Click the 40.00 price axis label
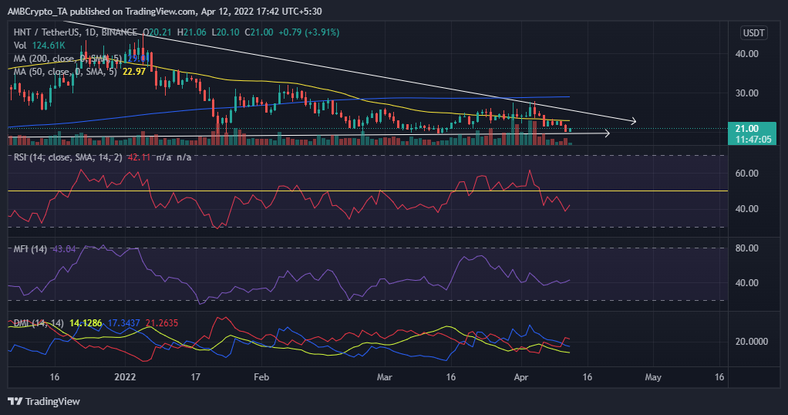788x415 pixels. (747, 54)
